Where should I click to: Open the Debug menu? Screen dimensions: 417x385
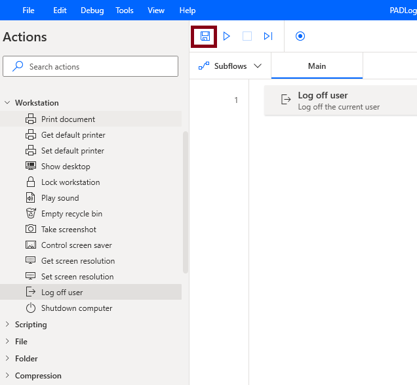[x=92, y=10]
